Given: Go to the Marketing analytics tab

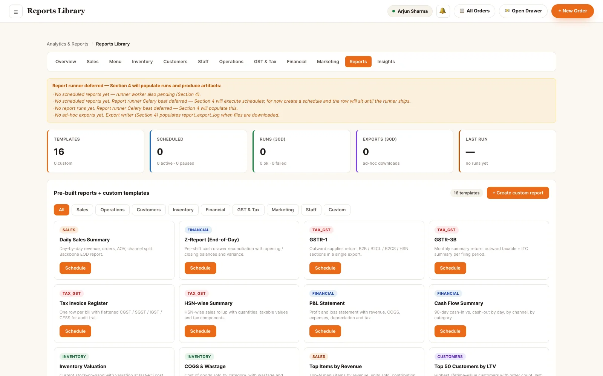Looking at the screenshot, I should coord(328,62).
